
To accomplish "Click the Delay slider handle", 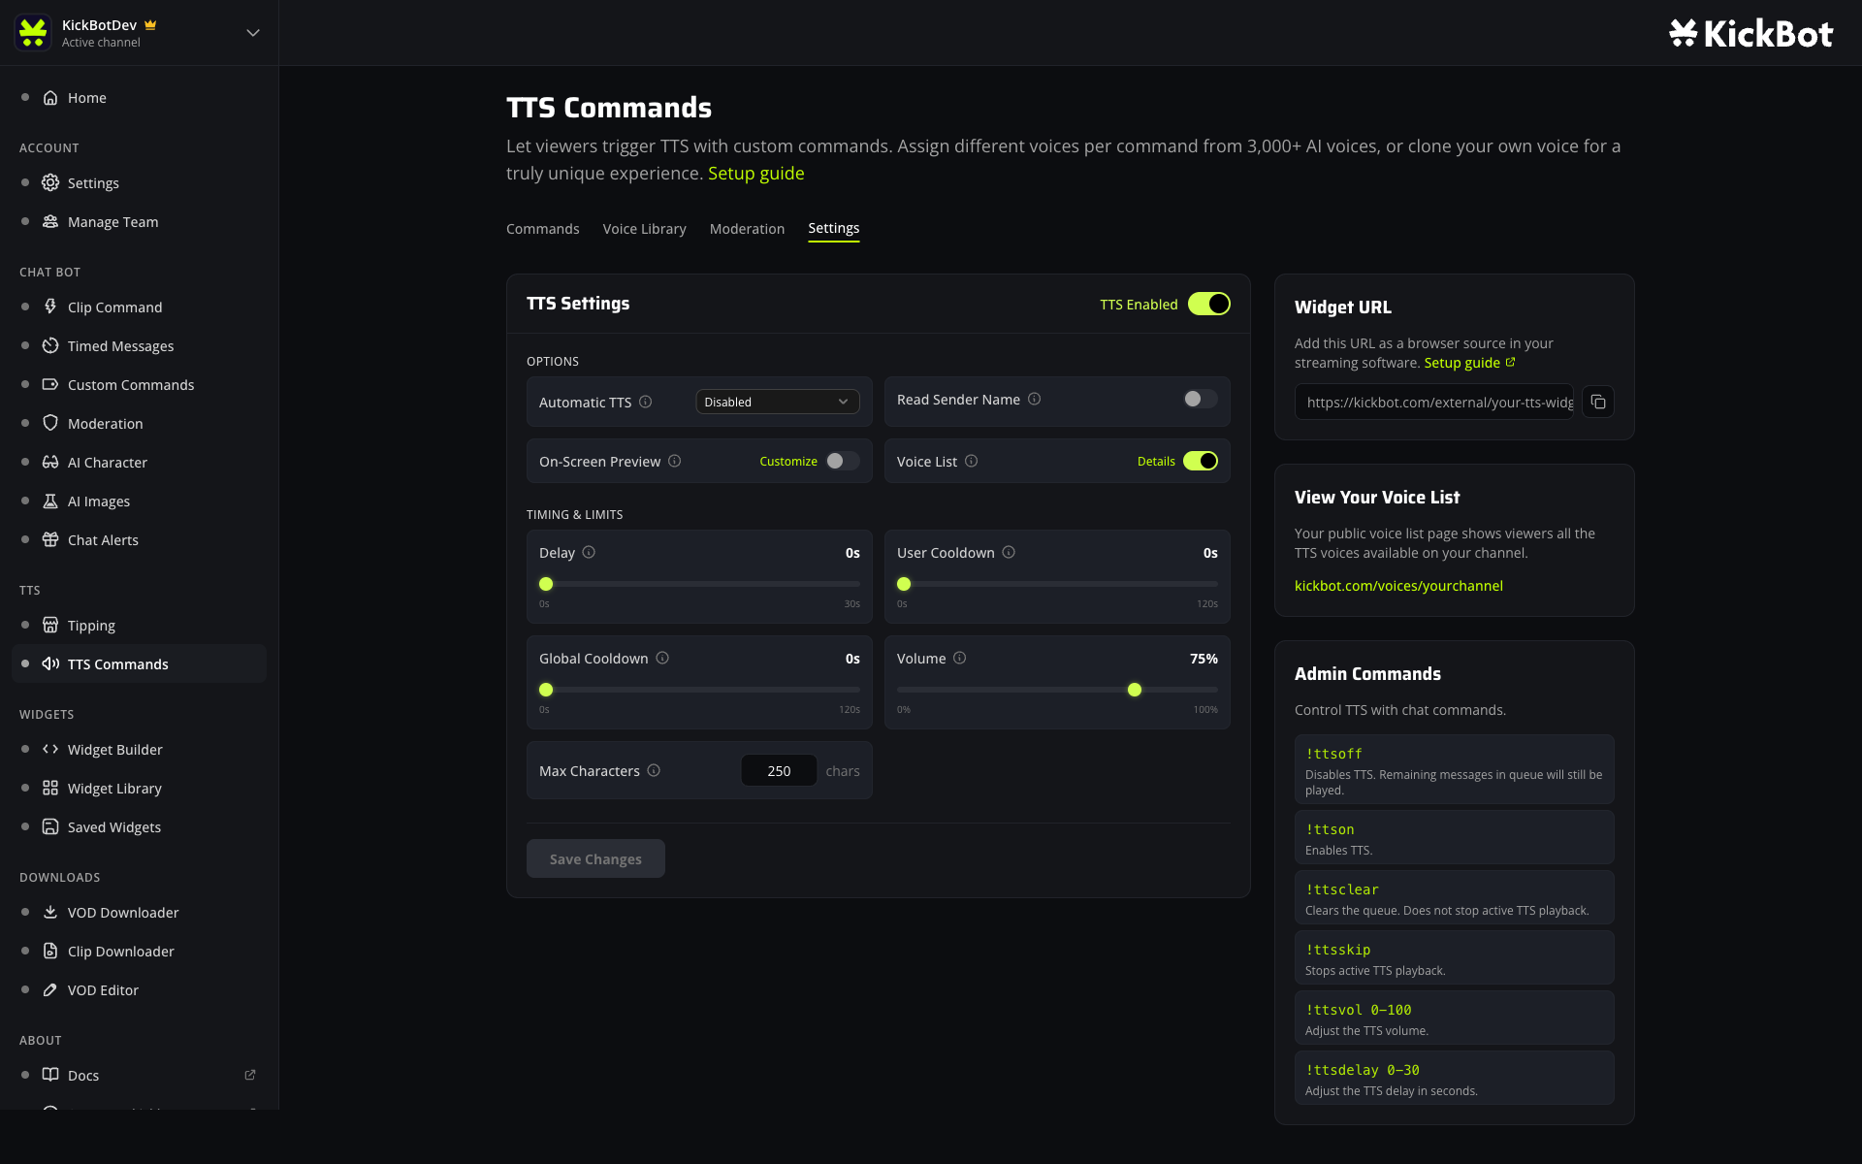I will tap(546, 584).
